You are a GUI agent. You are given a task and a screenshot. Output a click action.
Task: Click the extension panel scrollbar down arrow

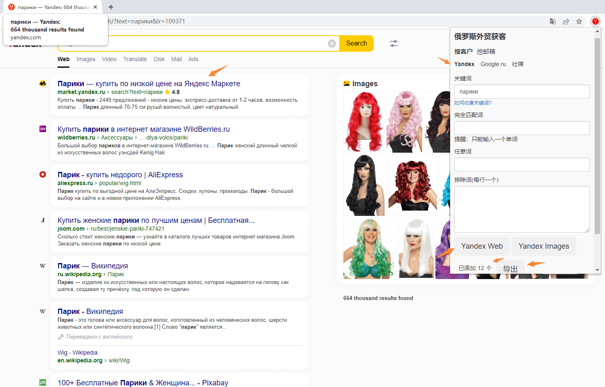click(598, 270)
